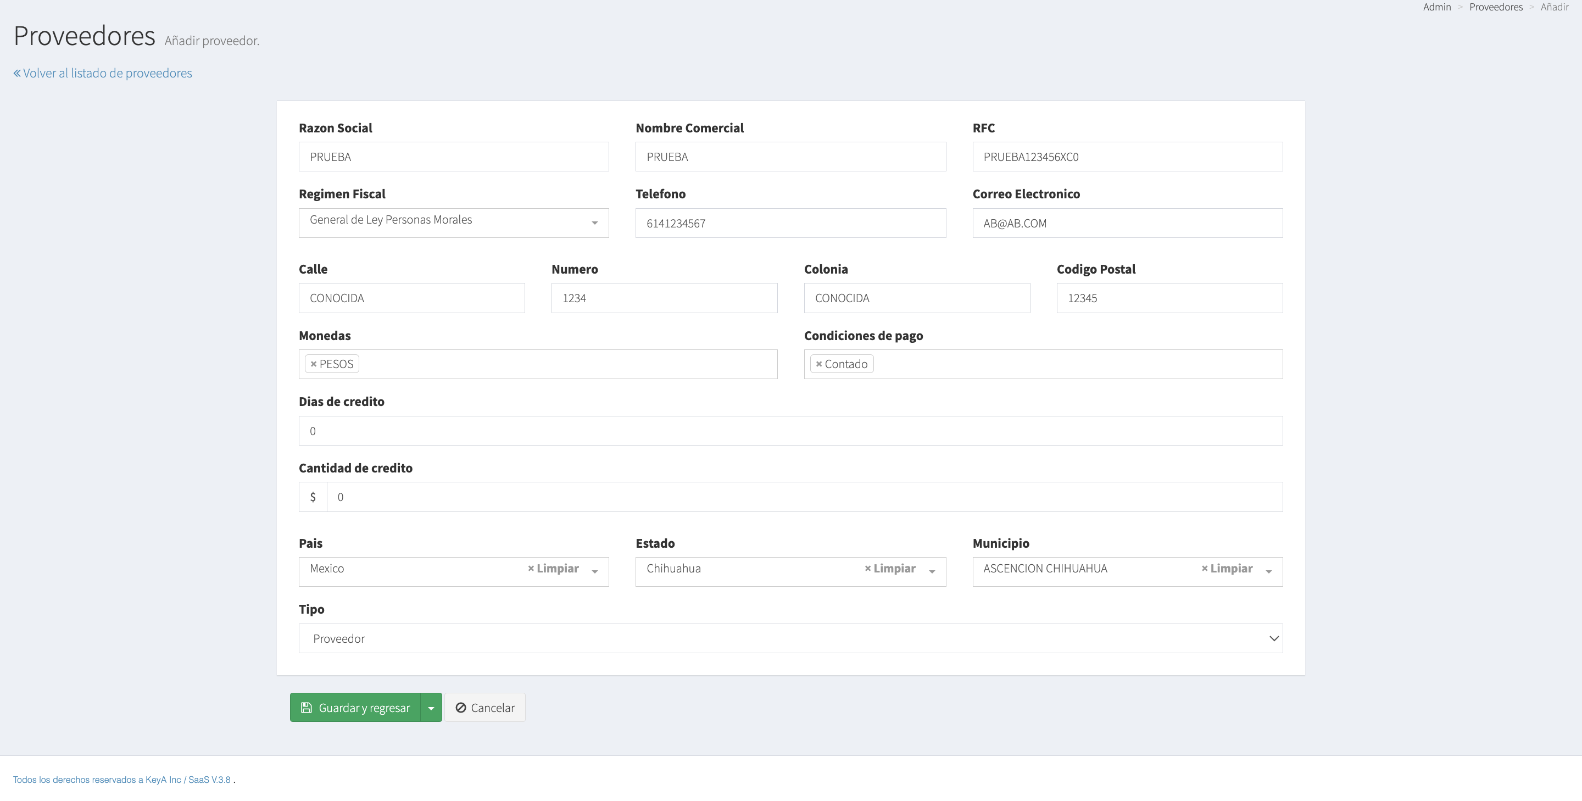Click the Cancelar button's ban icon
The width and height of the screenshot is (1582, 801).
coord(461,708)
